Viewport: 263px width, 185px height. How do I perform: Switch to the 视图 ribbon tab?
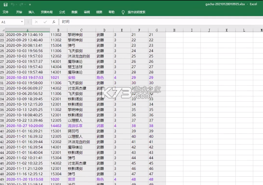coord(99,12)
